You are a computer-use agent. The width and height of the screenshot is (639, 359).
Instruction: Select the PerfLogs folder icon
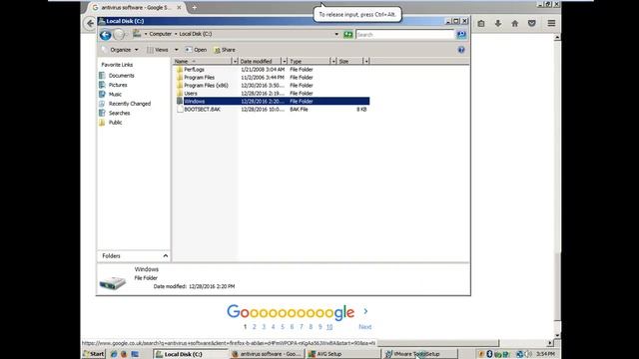point(180,70)
